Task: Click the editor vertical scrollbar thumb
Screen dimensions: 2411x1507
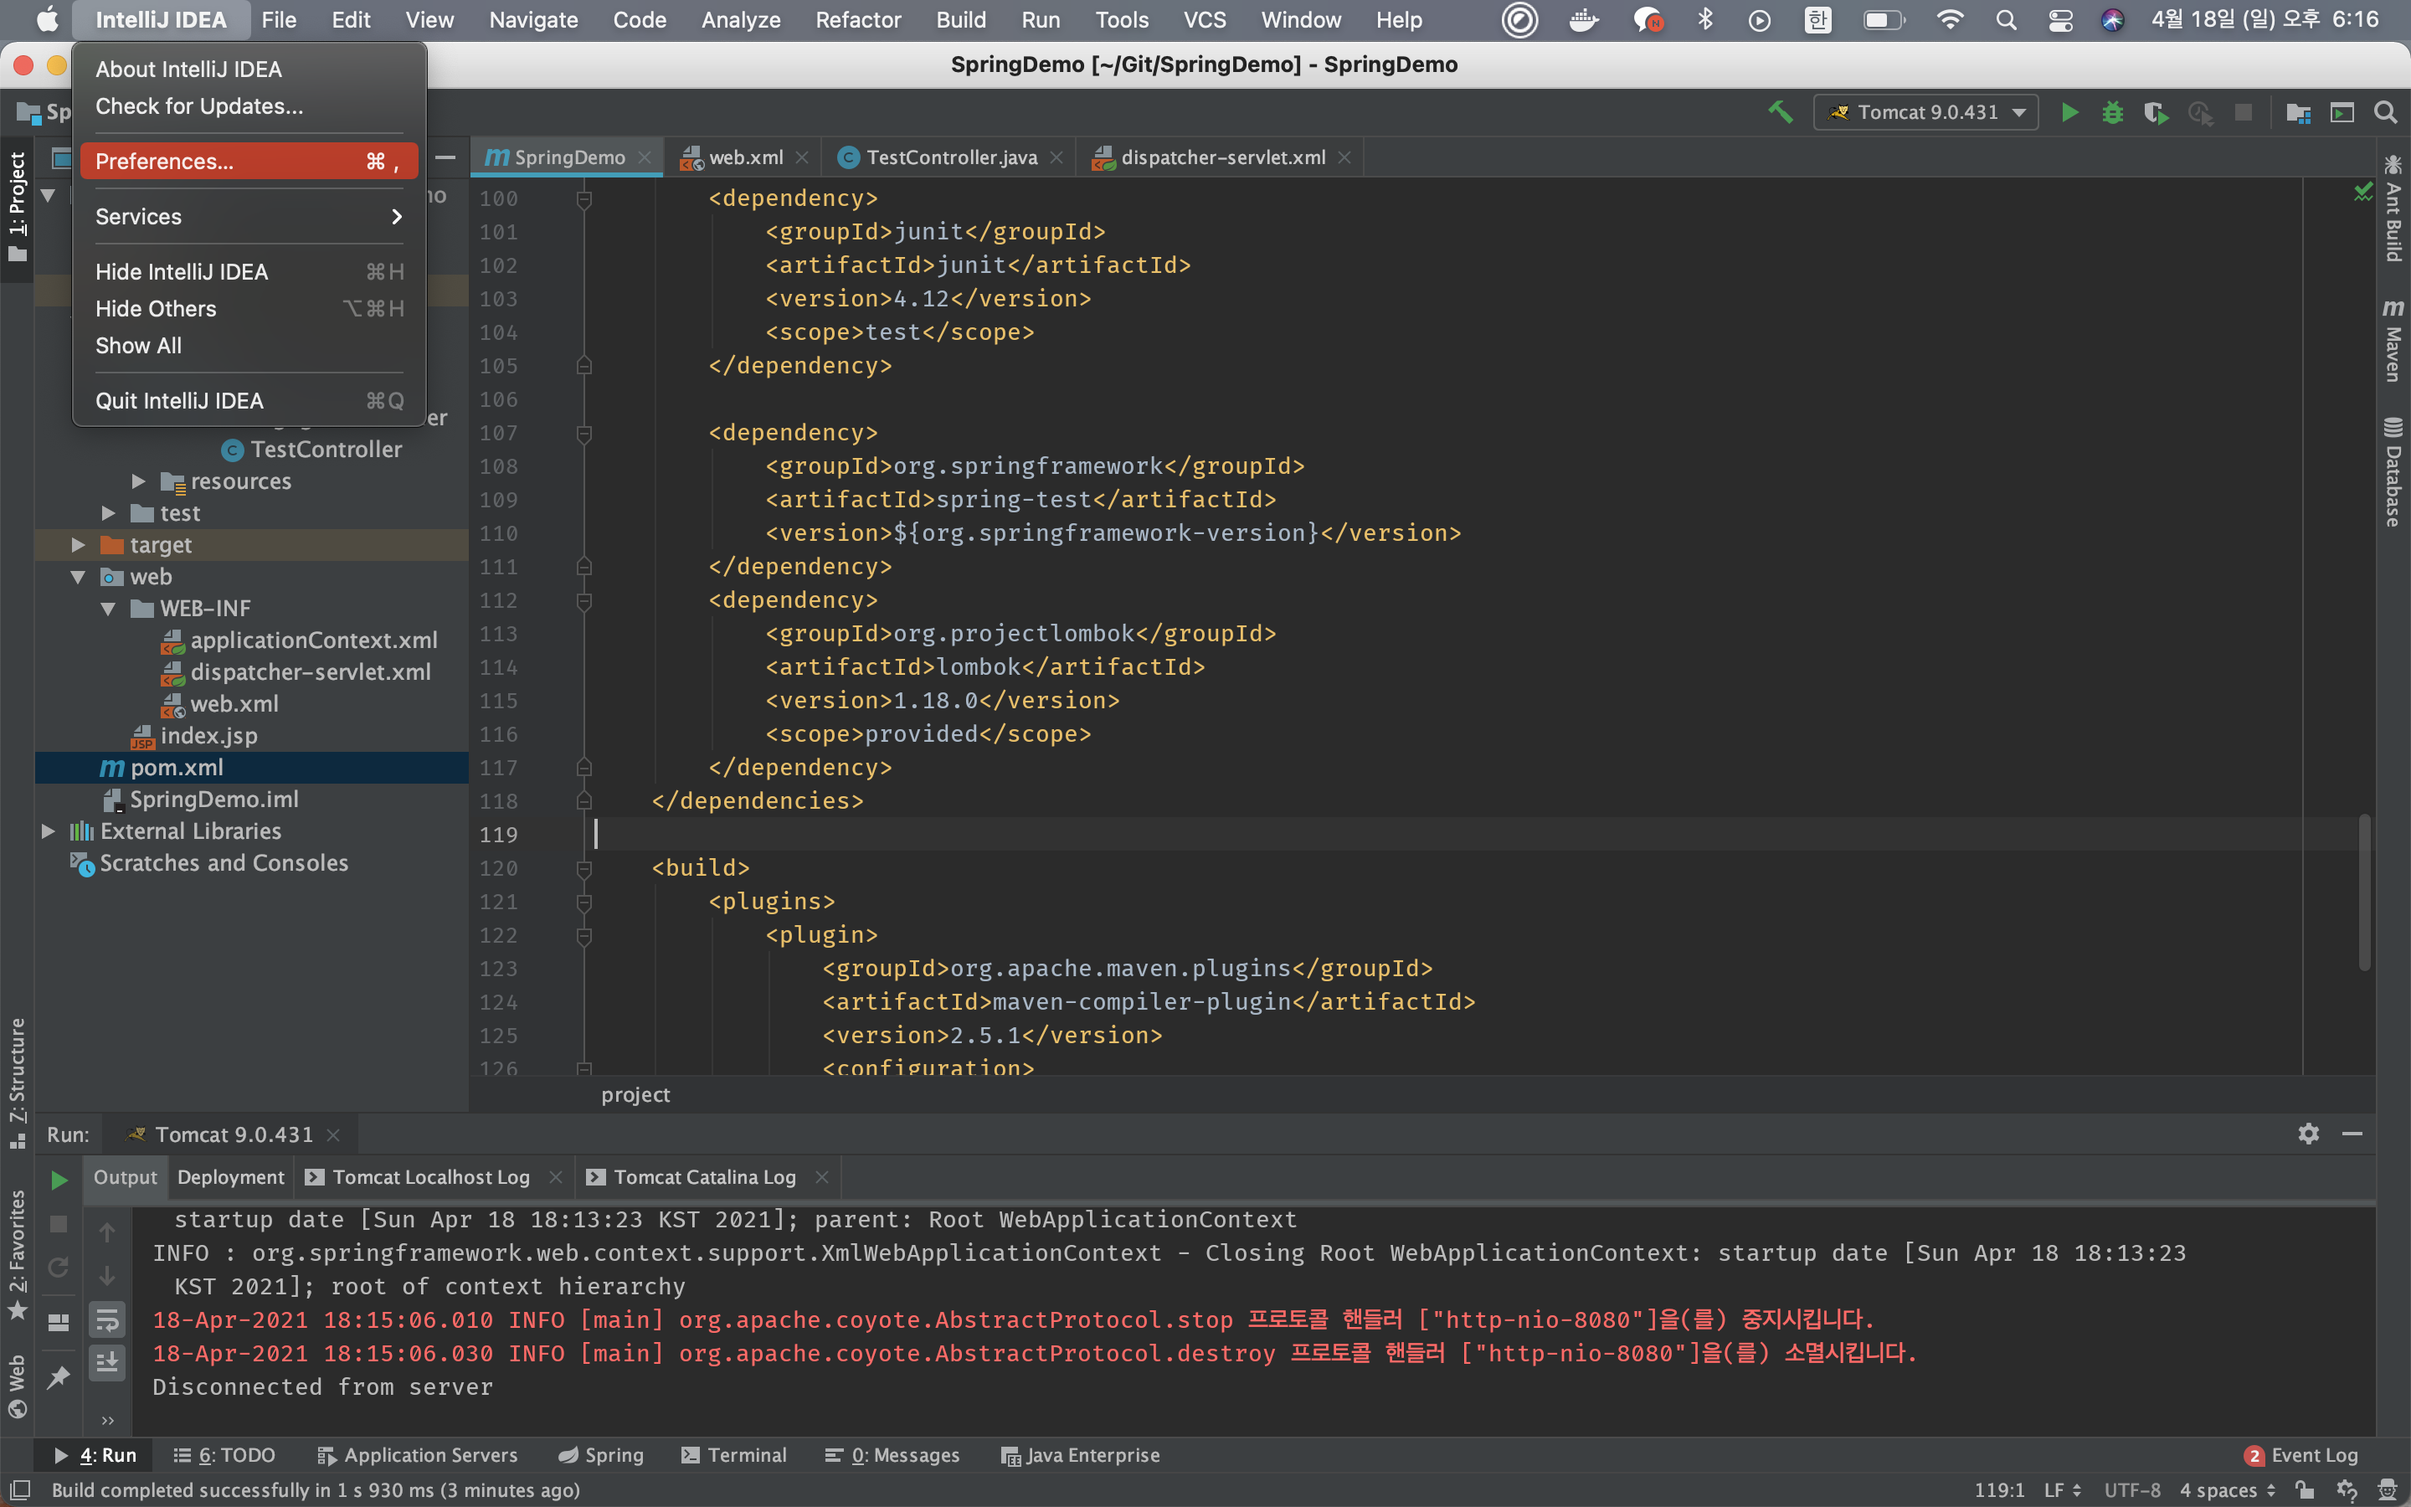Action: coord(2364,892)
